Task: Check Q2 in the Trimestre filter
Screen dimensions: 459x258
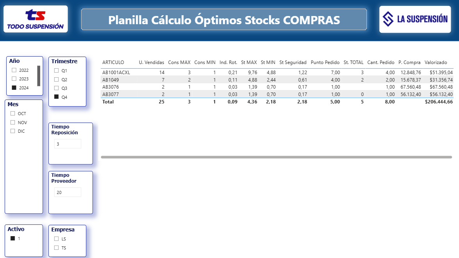Action: [56, 79]
